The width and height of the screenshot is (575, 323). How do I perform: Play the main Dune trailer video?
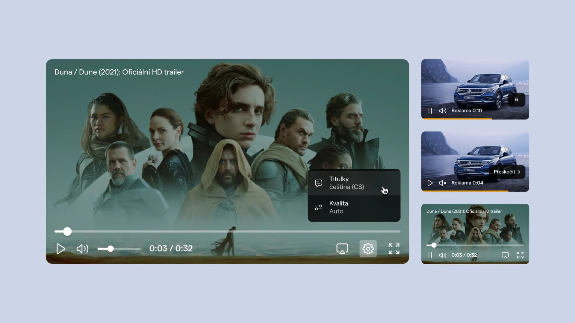[60, 249]
